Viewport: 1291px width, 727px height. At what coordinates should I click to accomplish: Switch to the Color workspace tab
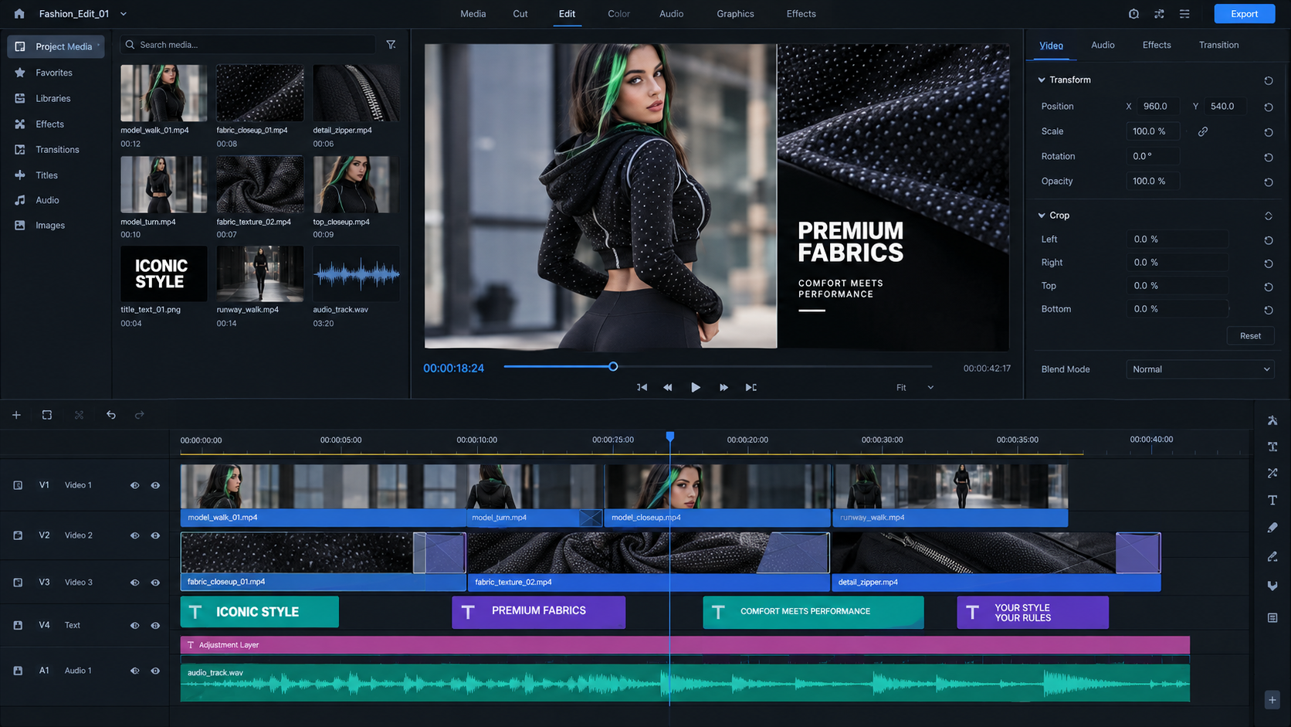pyautogui.click(x=618, y=14)
